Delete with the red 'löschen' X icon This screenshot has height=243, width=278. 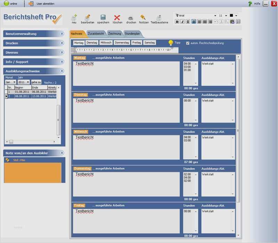117,18
